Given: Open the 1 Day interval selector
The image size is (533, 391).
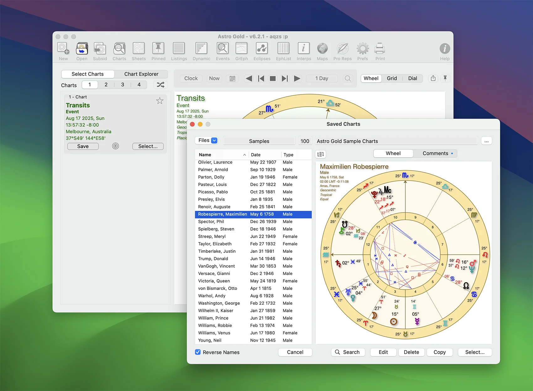Looking at the screenshot, I should (322, 79).
